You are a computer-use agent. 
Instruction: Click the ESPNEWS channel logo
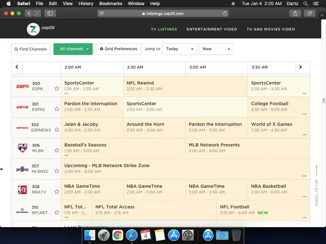click(x=22, y=128)
